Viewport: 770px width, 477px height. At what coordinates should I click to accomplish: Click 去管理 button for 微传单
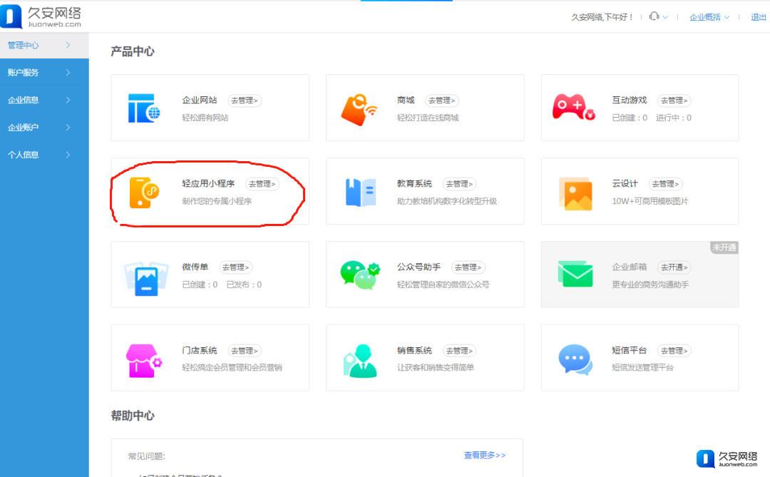(x=236, y=267)
